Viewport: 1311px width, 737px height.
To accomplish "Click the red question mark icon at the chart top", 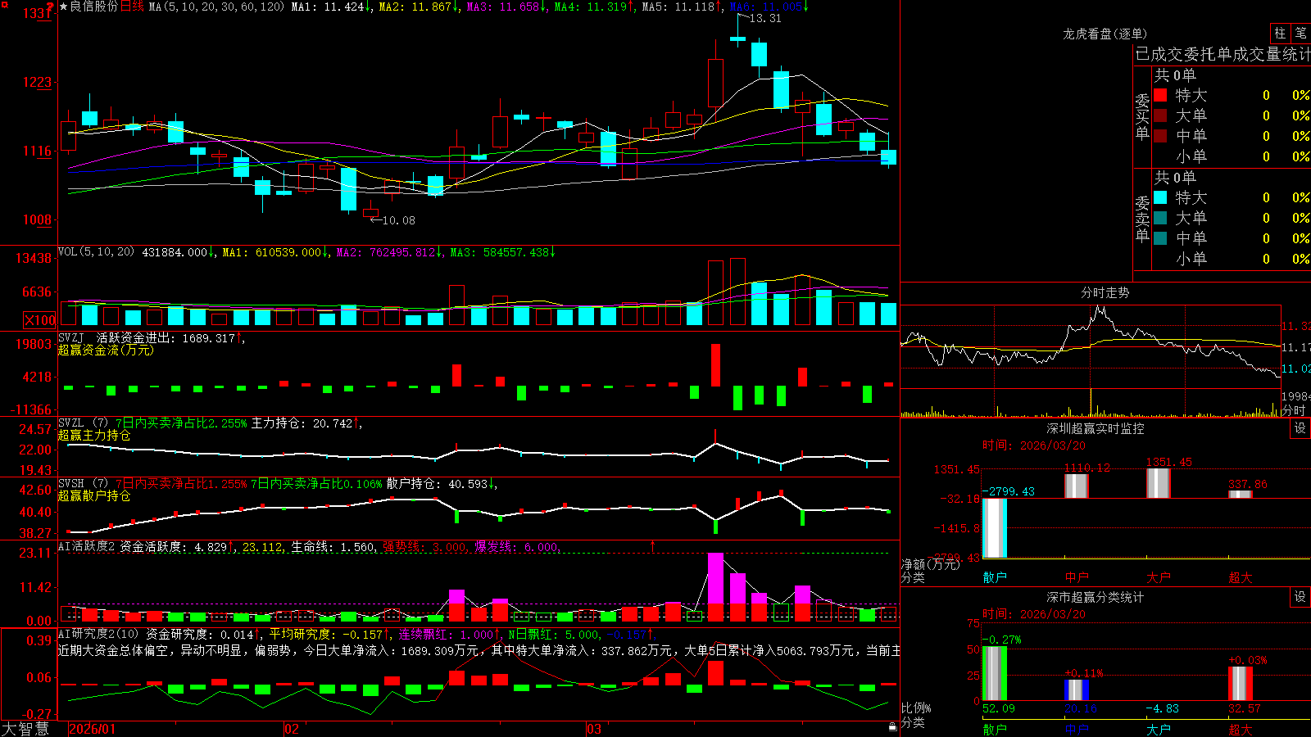I will [50, 7].
